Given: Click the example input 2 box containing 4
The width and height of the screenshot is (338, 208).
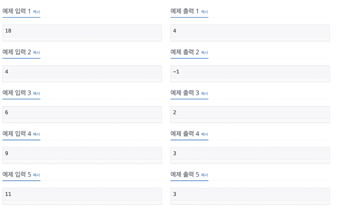Looking at the screenshot, I should click(82, 74).
